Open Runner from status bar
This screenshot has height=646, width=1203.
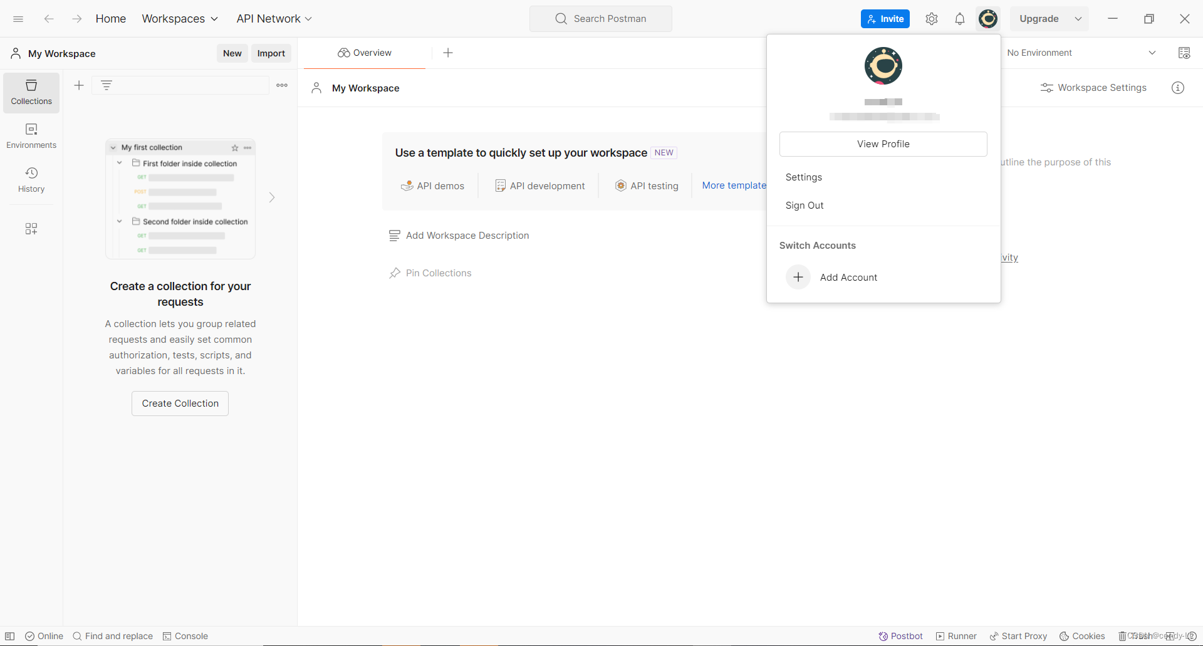click(x=957, y=636)
